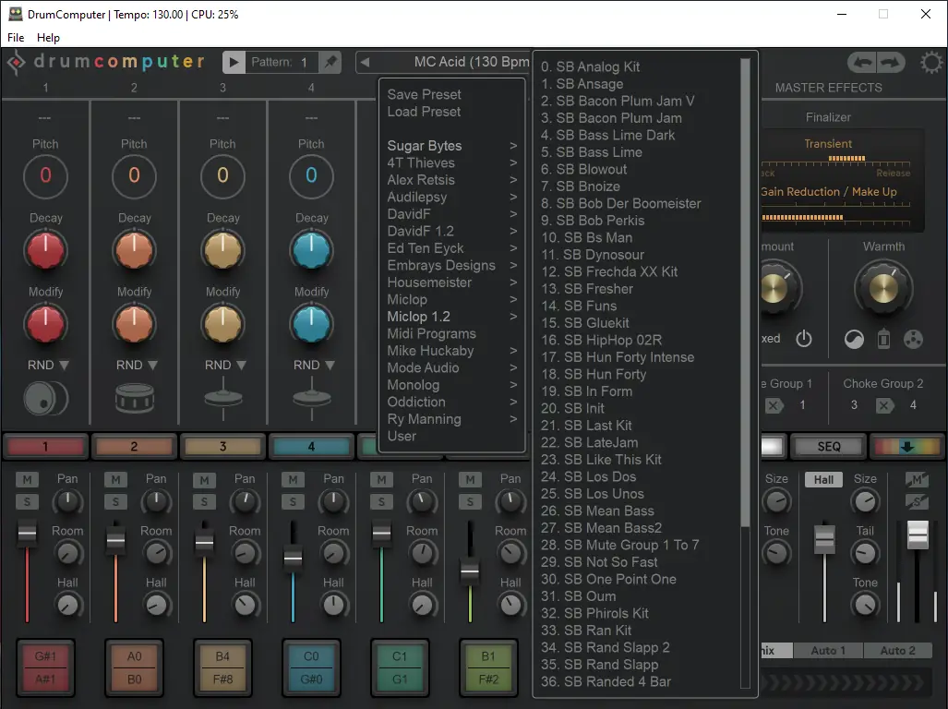Screen dimensions: 948x709
Task: Open the settings gear icon
Action: (931, 62)
